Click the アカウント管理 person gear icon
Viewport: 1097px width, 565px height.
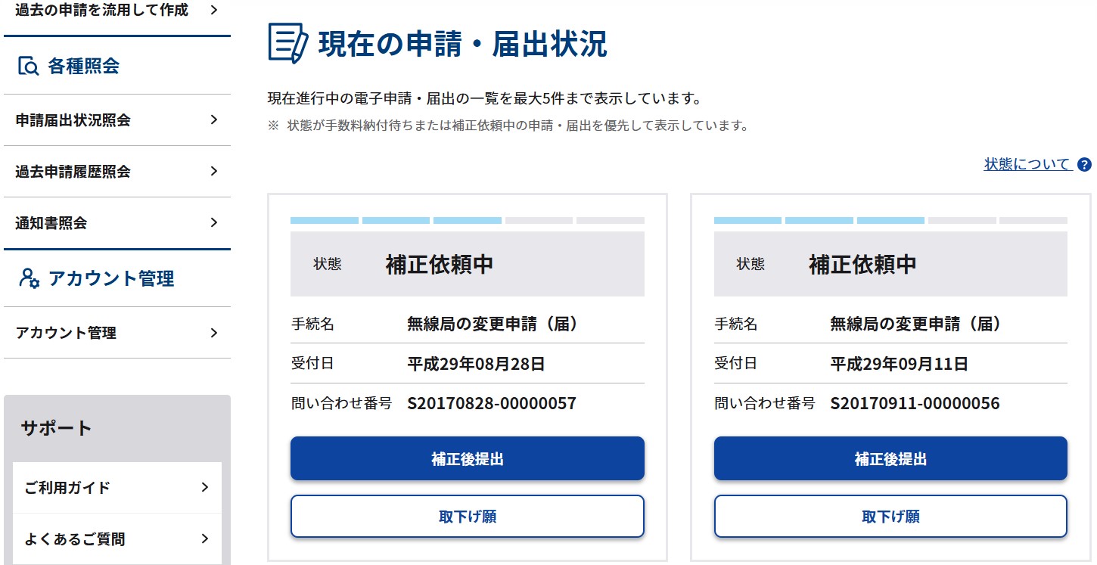click(29, 278)
